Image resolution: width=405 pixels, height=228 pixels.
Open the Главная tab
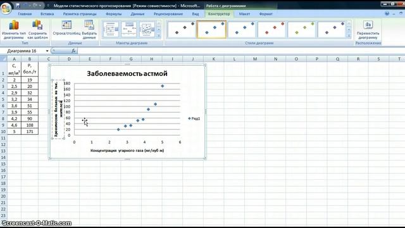click(x=25, y=14)
